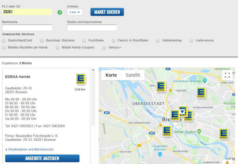The image size is (238, 164).
Task: Click results list scroll-up arrow
Action: 93,70
